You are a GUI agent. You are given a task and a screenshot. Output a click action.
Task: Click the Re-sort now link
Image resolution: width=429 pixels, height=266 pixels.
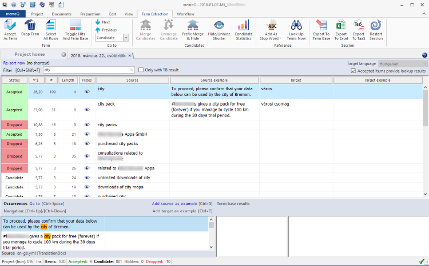13,63
